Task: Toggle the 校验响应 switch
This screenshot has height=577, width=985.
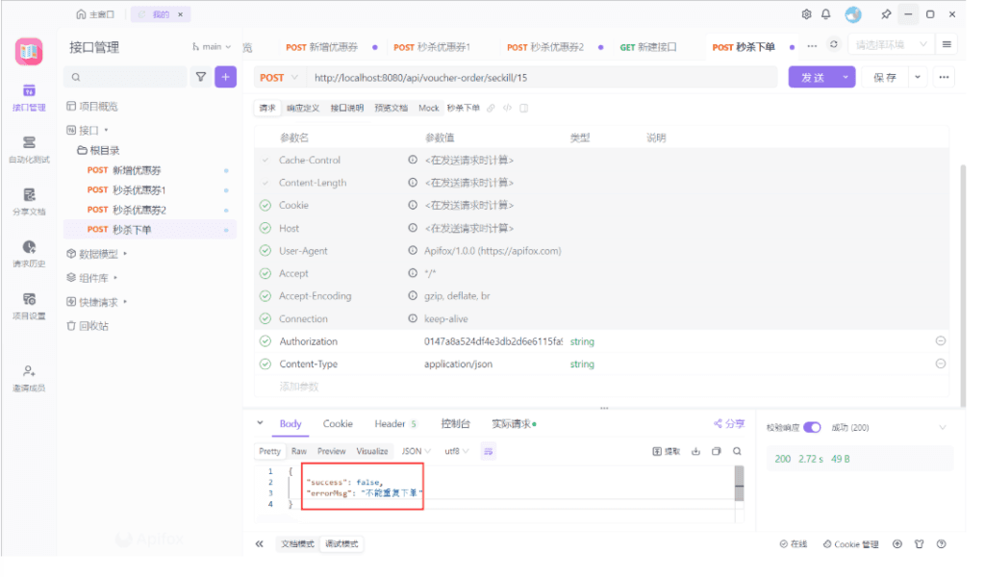Action: [x=812, y=427]
